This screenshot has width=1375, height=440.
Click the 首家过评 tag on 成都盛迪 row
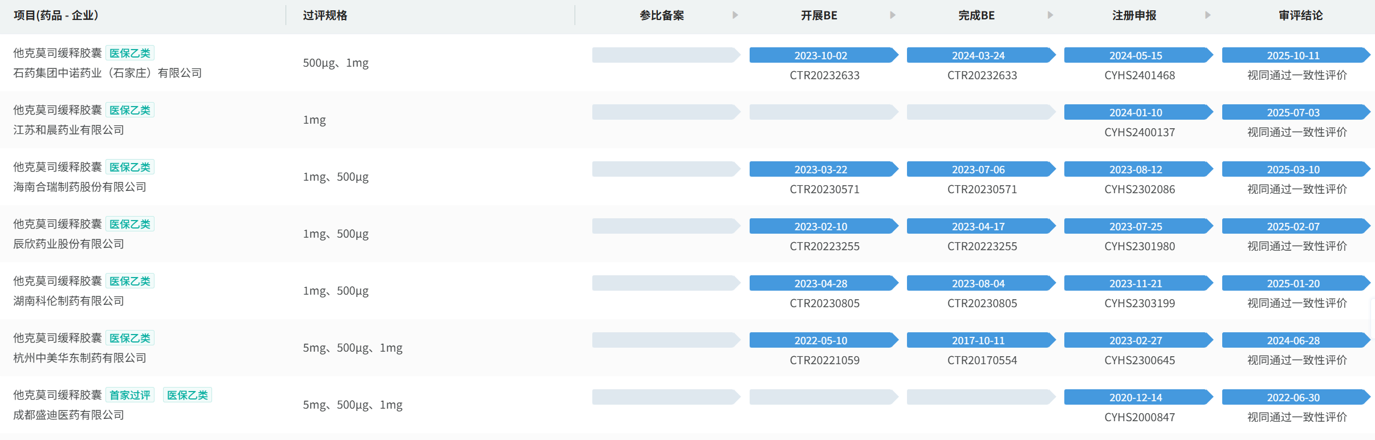point(130,395)
